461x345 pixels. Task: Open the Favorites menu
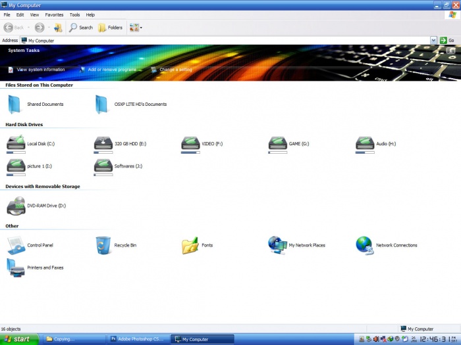[54, 14]
